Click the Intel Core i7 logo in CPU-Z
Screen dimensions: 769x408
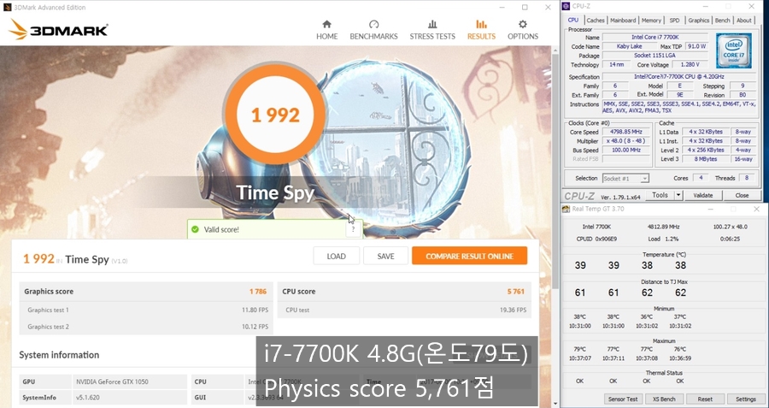733,50
